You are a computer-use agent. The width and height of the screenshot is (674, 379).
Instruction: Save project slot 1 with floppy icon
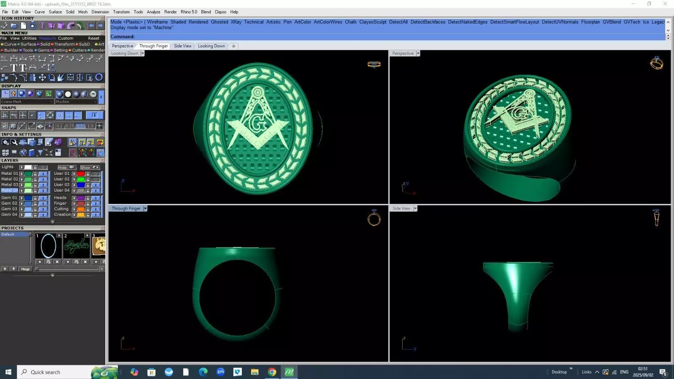pos(48,262)
